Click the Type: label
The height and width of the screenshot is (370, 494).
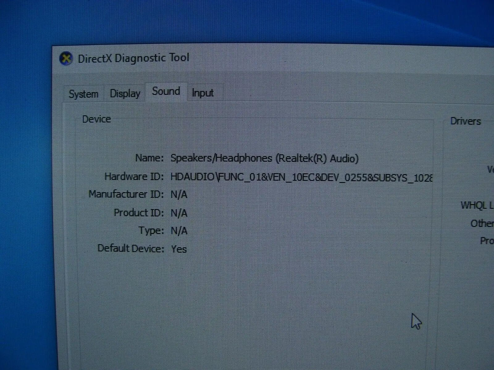click(x=151, y=231)
